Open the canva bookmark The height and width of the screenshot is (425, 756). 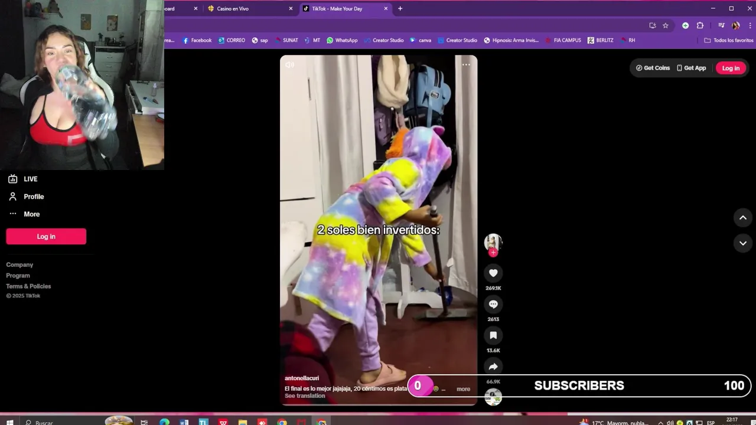pyautogui.click(x=421, y=40)
